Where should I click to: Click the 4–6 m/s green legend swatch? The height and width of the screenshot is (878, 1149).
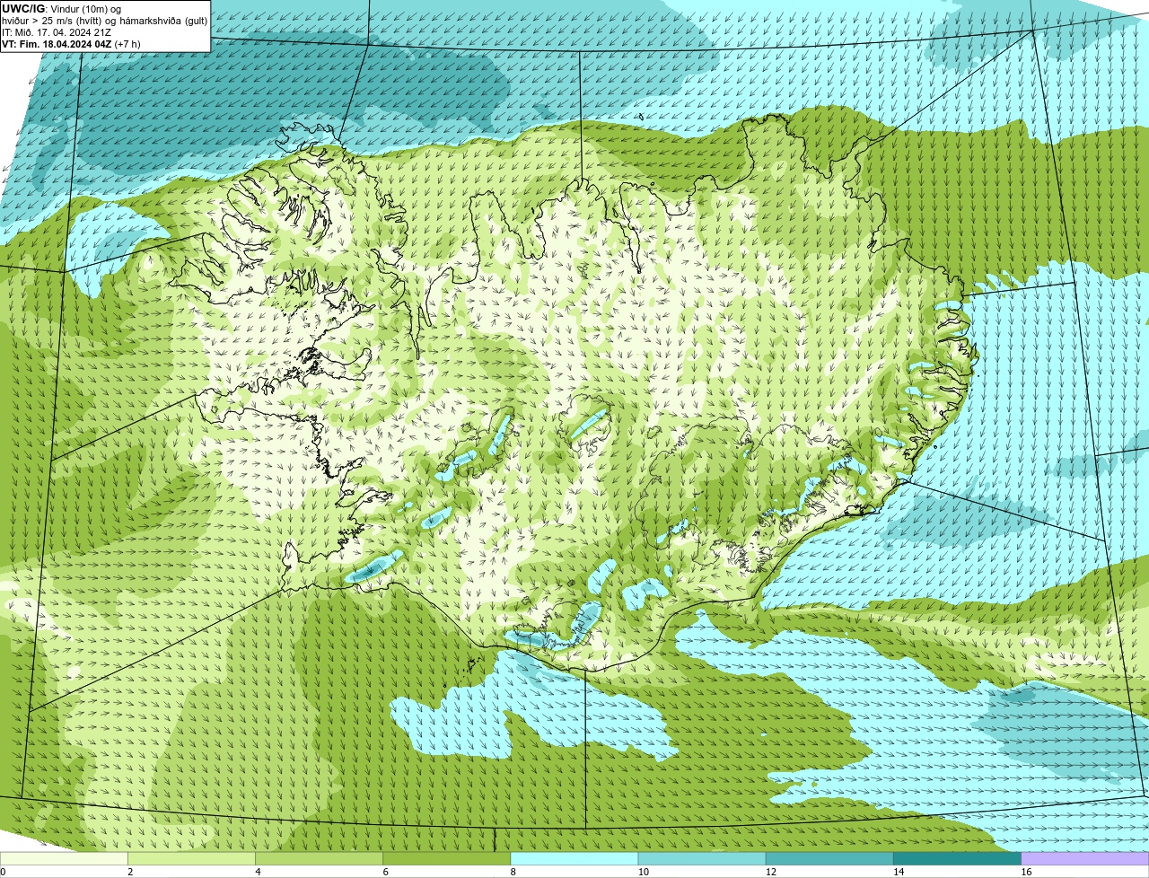coord(320,858)
